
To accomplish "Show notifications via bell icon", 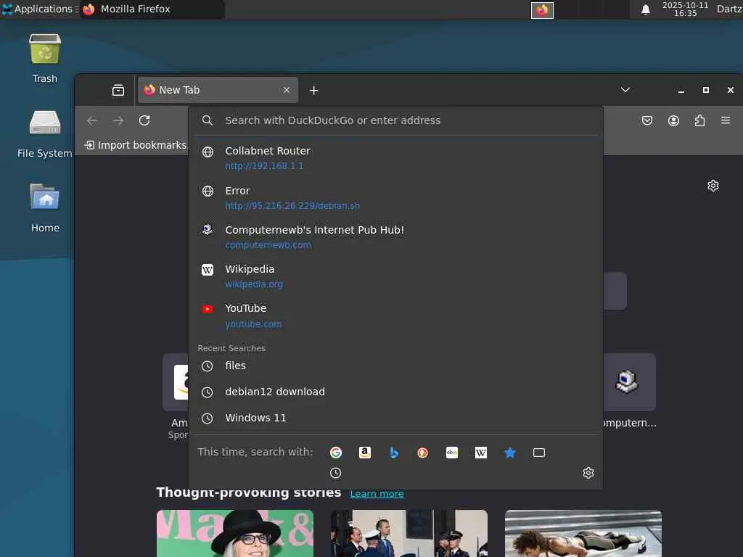I will [645, 9].
